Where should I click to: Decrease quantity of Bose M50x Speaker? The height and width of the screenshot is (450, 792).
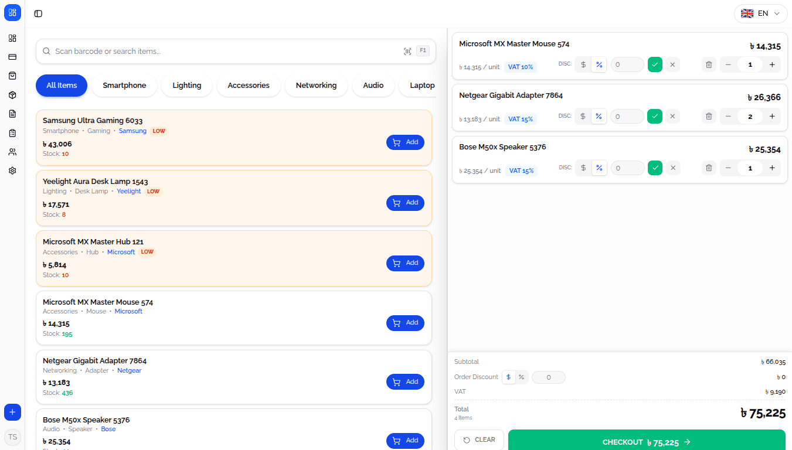tap(728, 168)
